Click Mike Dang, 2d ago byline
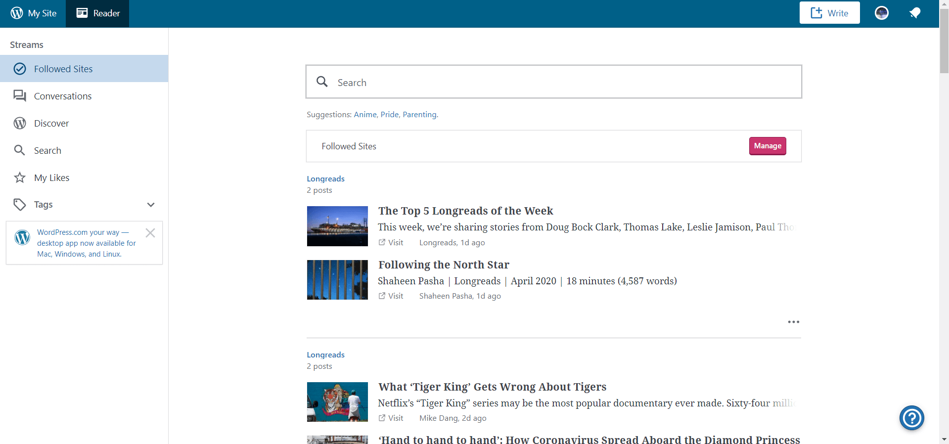This screenshot has height=444, width=949. click(x=452, y=418)
